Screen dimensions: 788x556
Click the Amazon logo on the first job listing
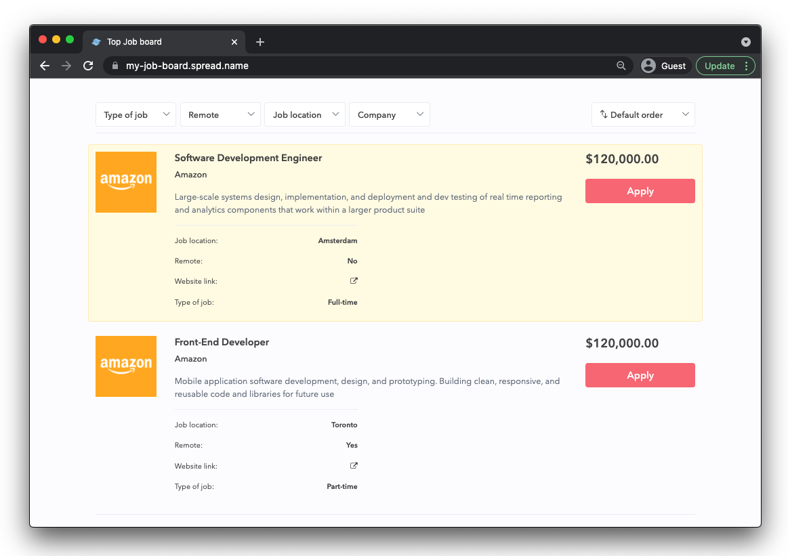(126, 182)
